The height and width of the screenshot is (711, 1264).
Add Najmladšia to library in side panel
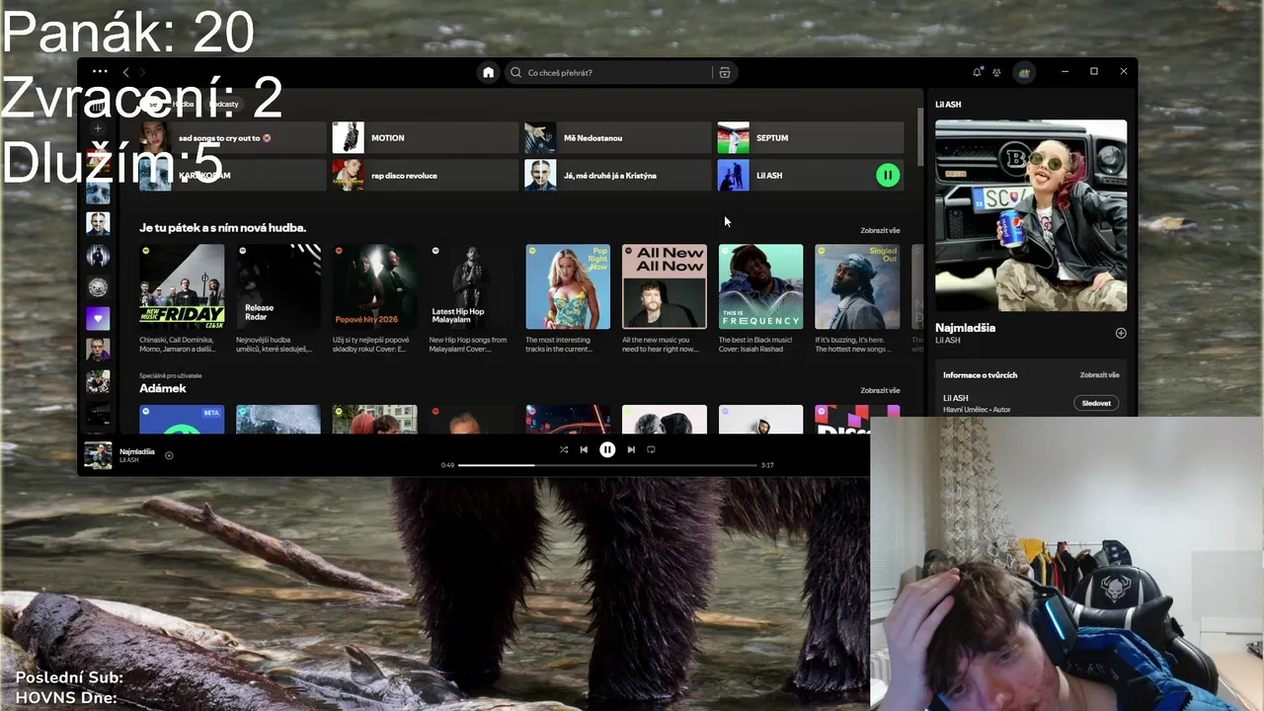click(x=1121, y=333)
